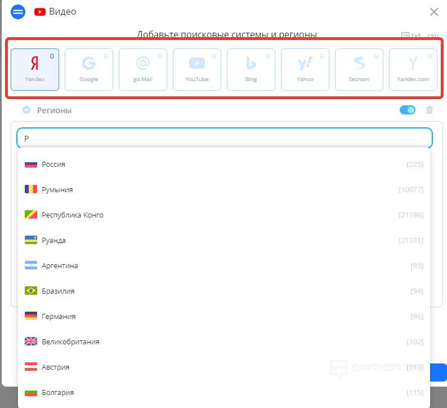
Task: Choose Германия from the region list
Action: [224, 316]
